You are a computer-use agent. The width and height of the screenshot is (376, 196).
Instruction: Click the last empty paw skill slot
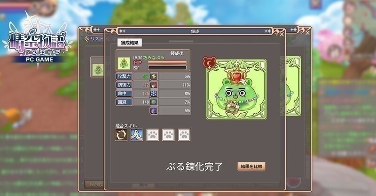[184, 135]
